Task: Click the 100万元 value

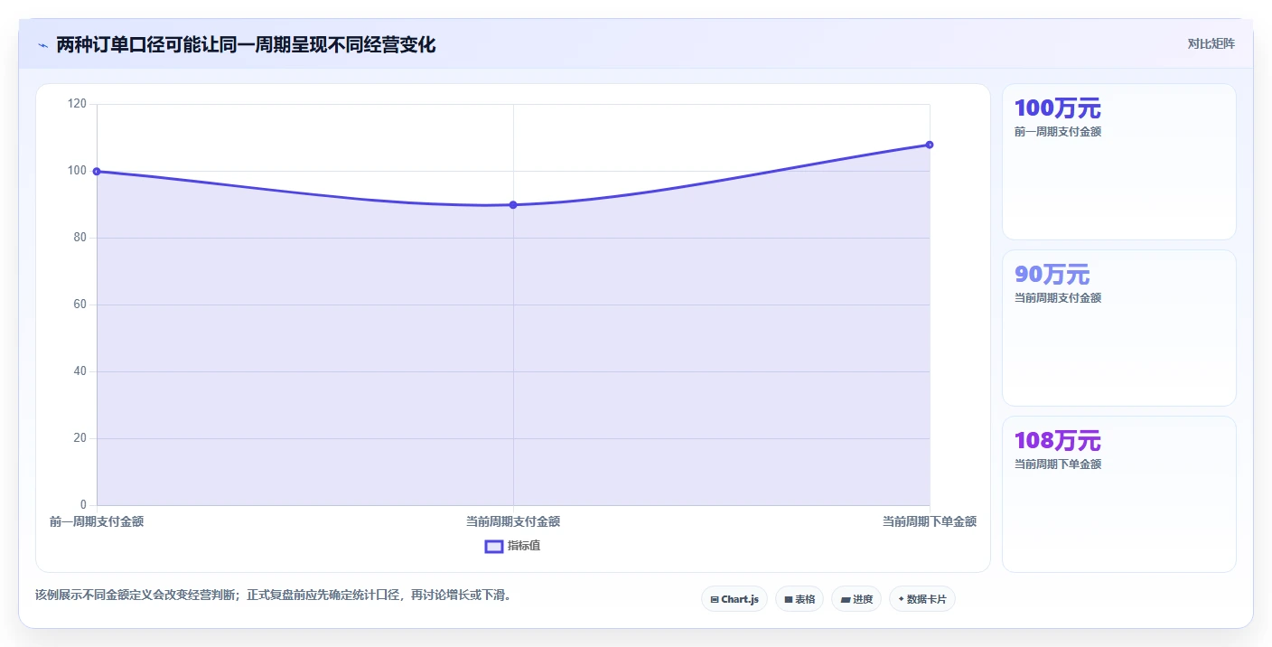Action: (1058, 108)
